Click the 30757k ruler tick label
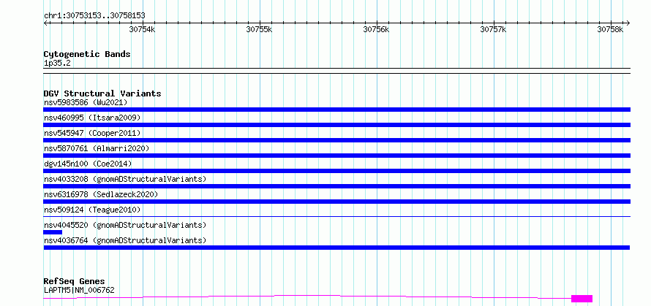This screenshot has width=651, height=306. click(494, 29)
